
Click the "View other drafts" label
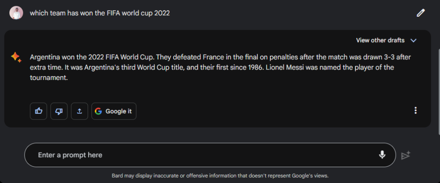tap(380, 40)
